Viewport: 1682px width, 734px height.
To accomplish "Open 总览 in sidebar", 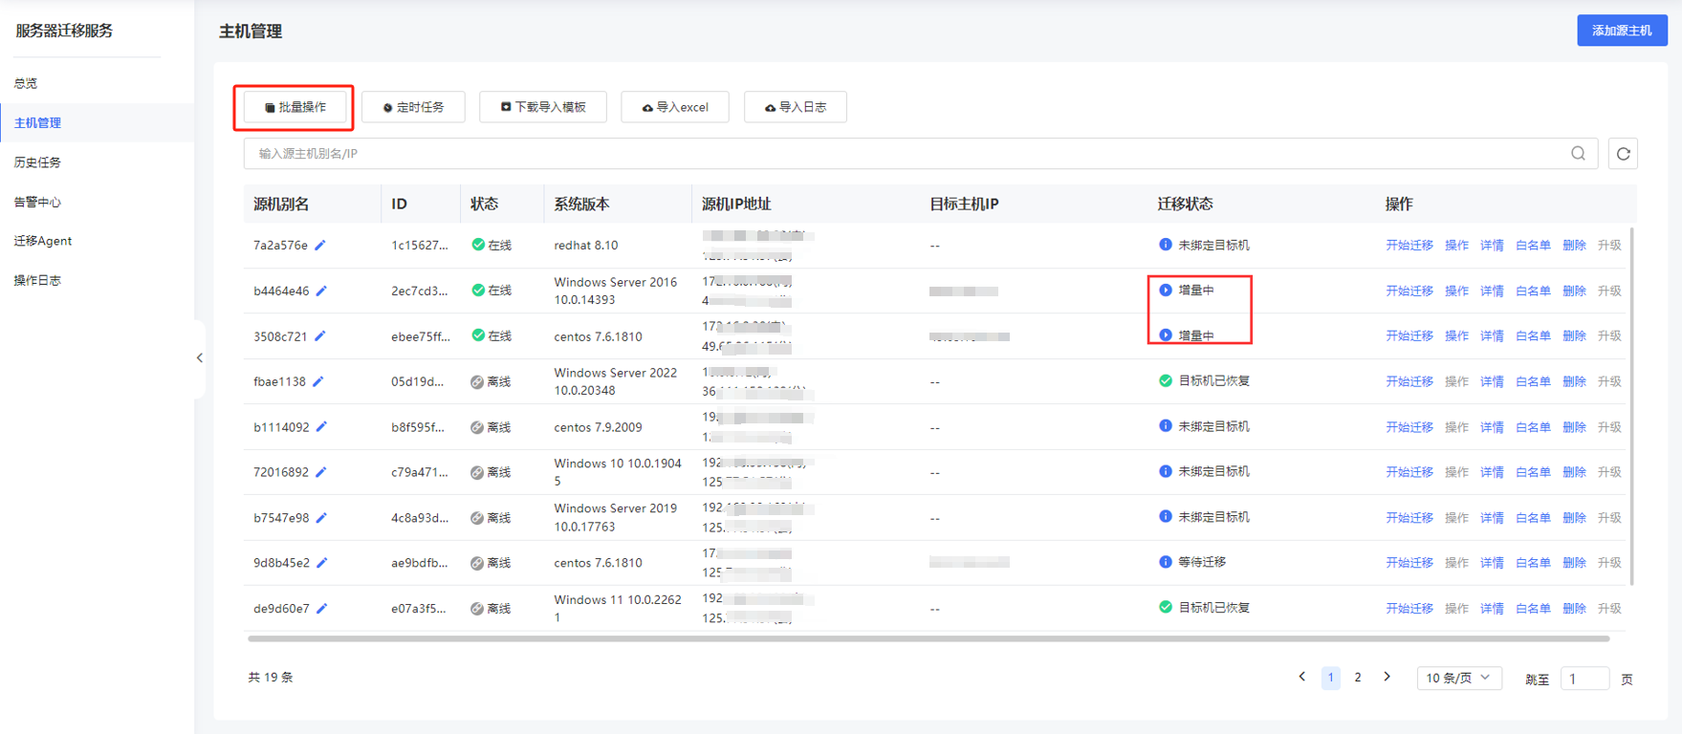I will tap(26, 83).
